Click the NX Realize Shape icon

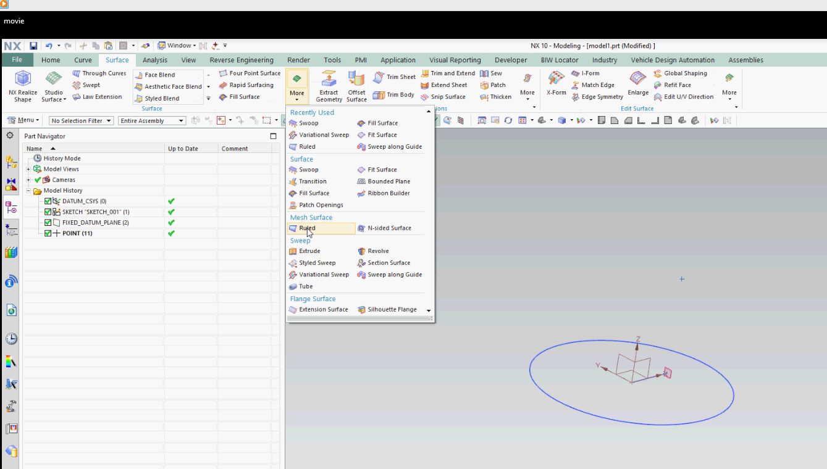[x=23, y=79]
